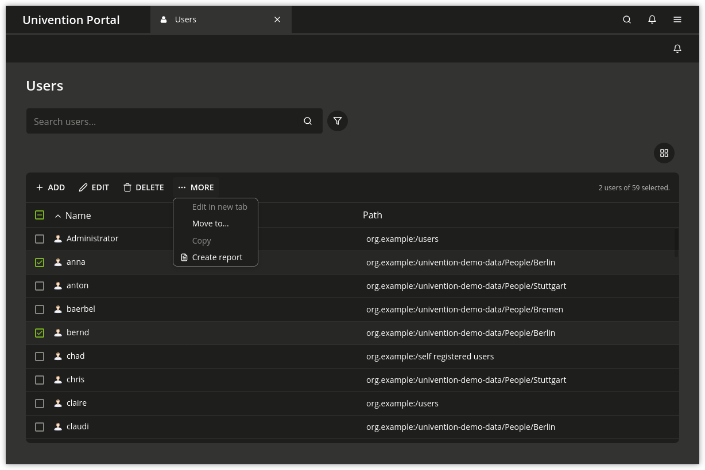This screenshot has width=705, height=470.
Task: Check the claire row checkbox
Action: tap(40, 404)
